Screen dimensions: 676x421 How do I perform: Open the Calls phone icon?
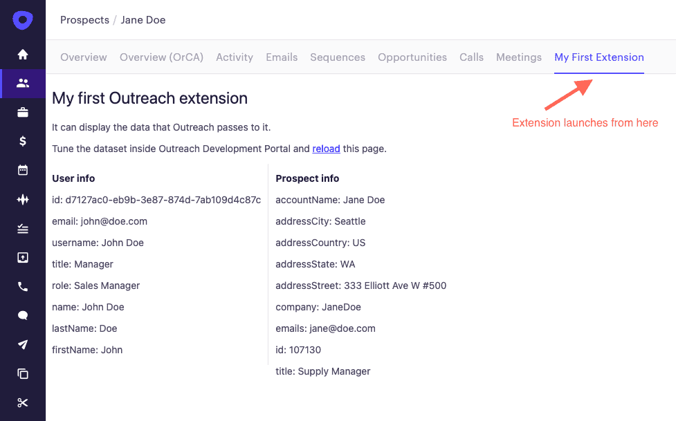[x=23, y=287]
